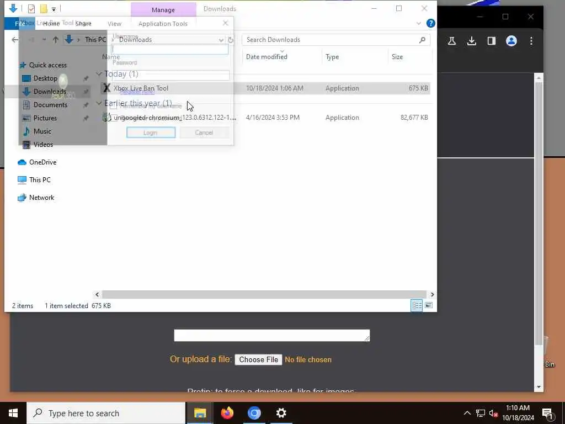The width and height of the screenshot is (565, 424).
Task: Open Customize Quick Access Toolbar dropdown
Action: [54, 9]
